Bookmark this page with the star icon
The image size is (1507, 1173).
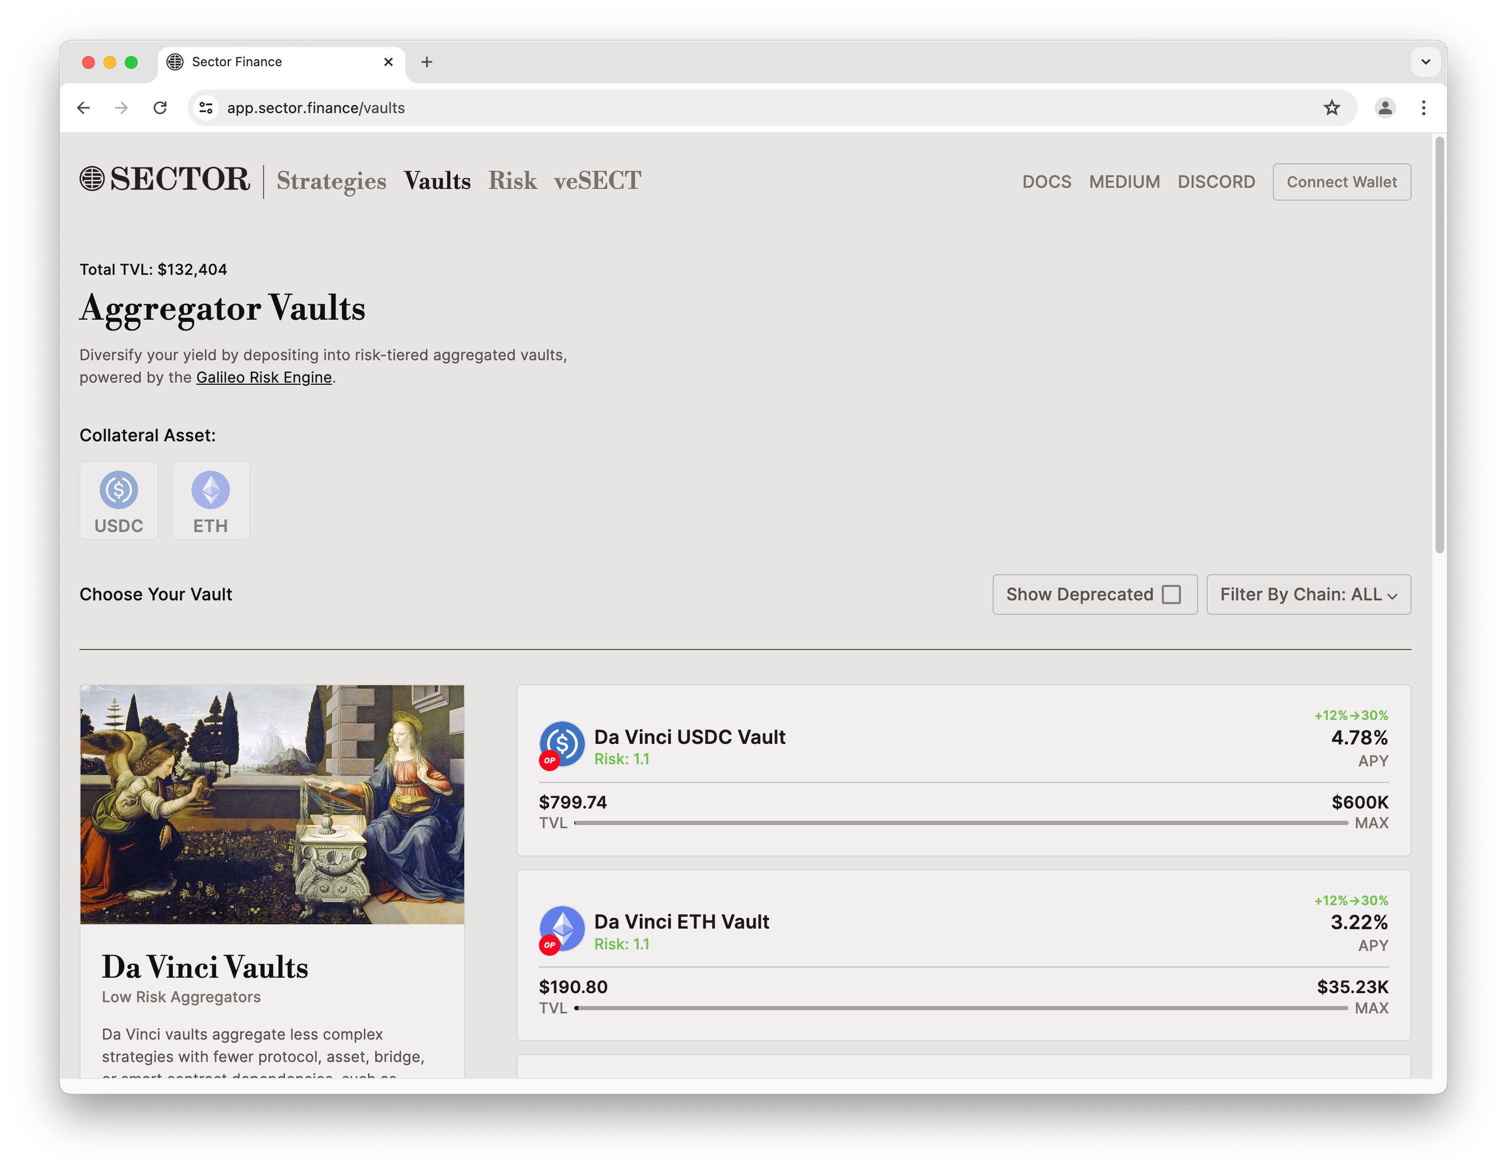click(x=1332, y=108)
